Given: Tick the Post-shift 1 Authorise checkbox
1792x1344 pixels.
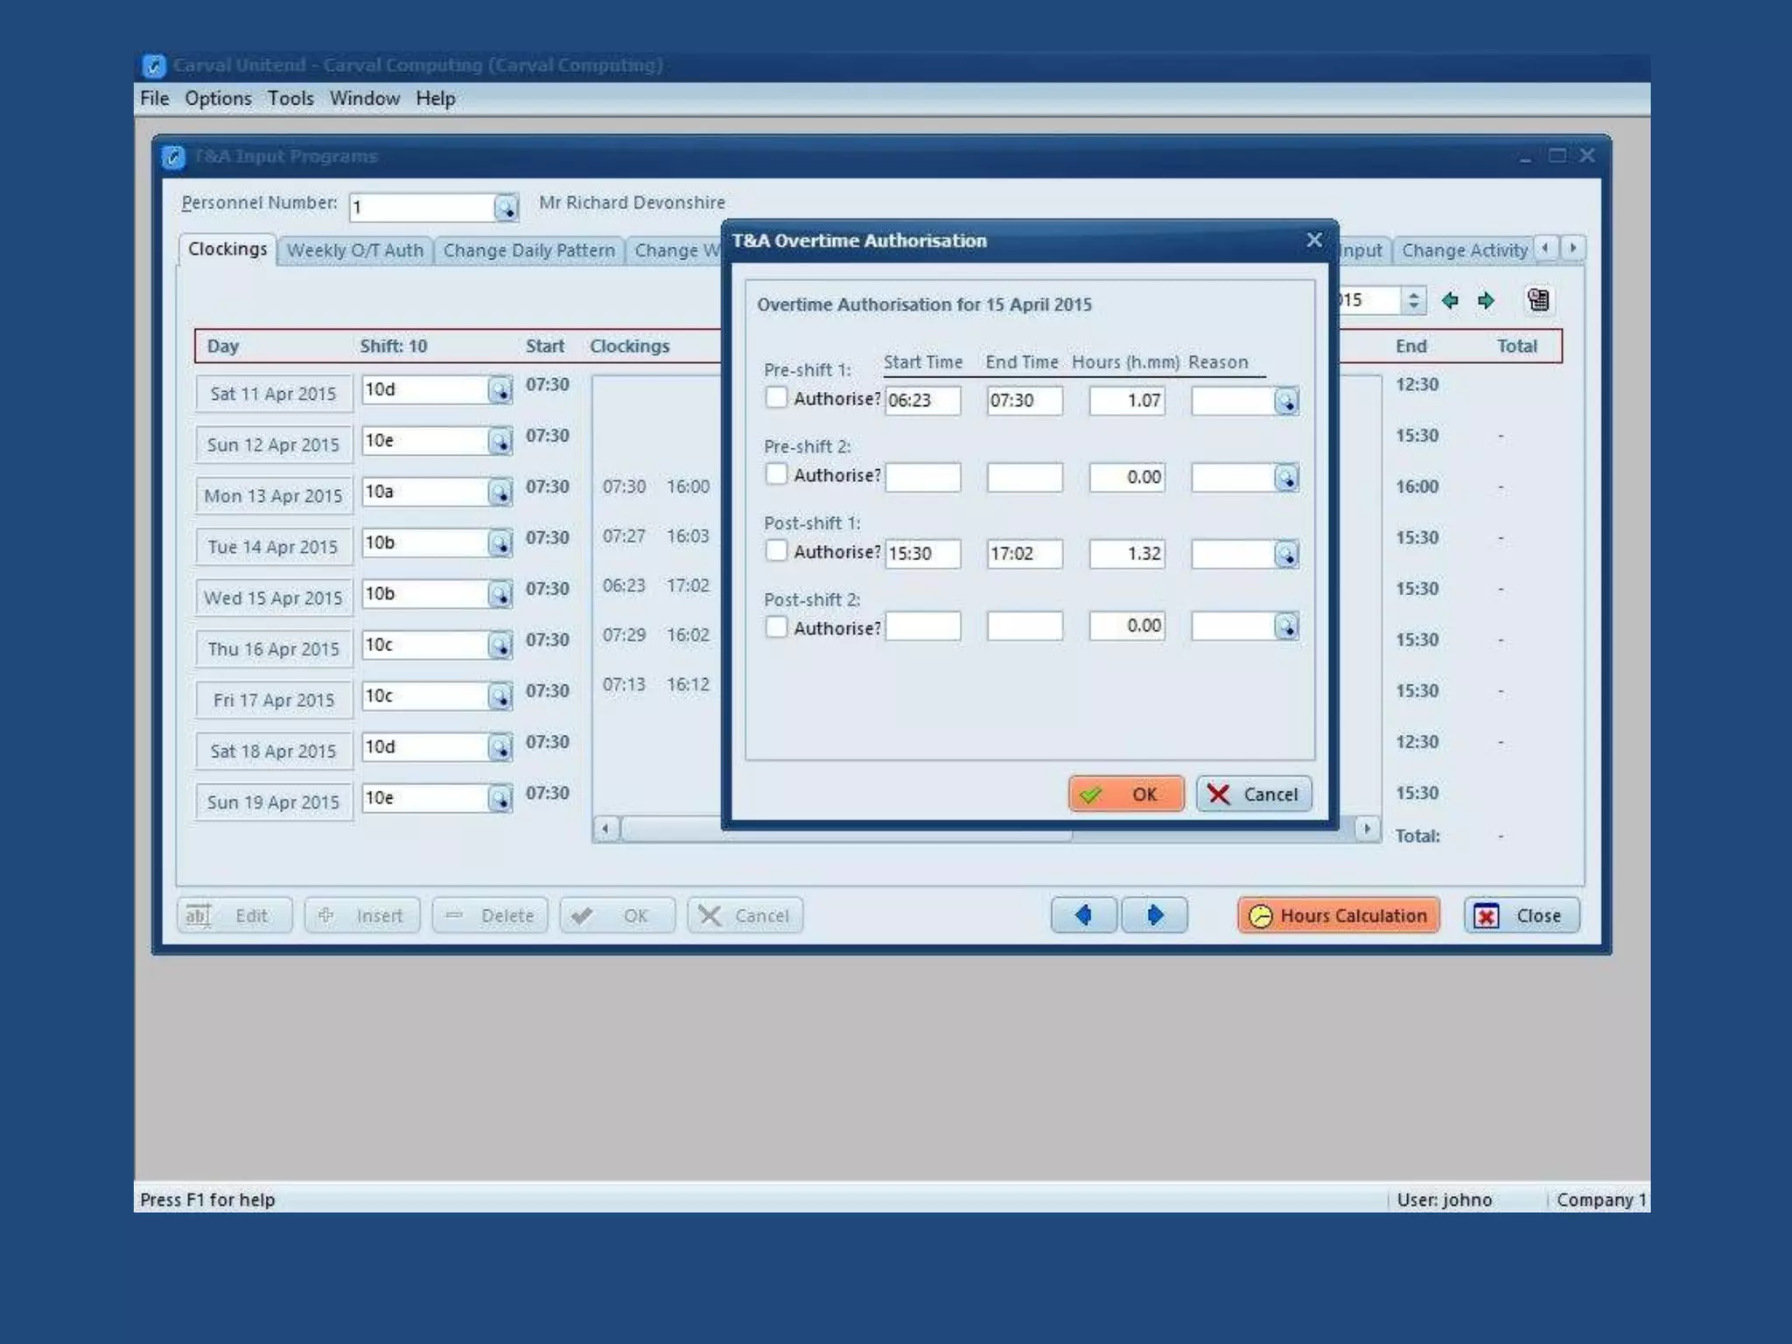Looking at the screenshot, I should tap(776, 551).
